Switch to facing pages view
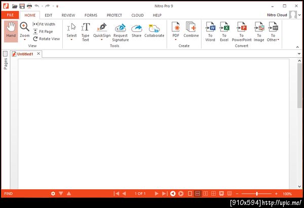Screen dimensions: 304x208 (206, 193)
